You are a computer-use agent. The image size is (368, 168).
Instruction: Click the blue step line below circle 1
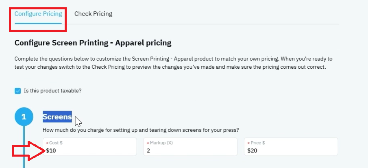24,147
